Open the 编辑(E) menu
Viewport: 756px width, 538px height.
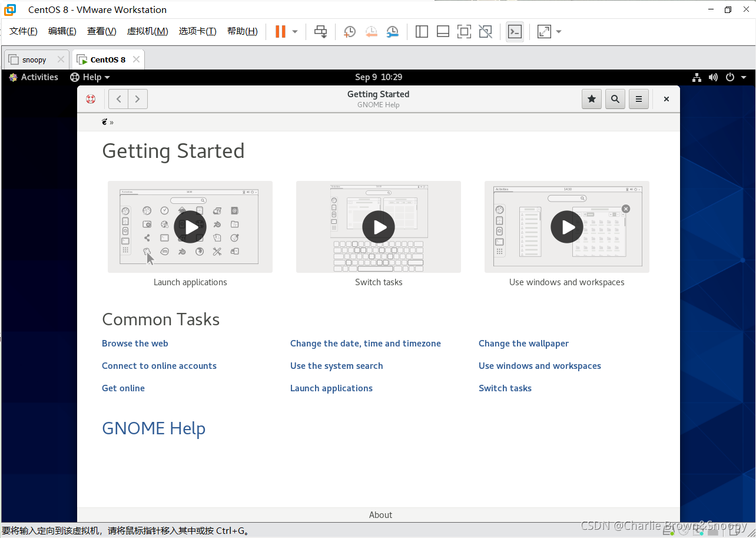tap(62, 31)
